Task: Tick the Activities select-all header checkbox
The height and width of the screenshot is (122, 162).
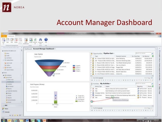Action: (91, 86)
